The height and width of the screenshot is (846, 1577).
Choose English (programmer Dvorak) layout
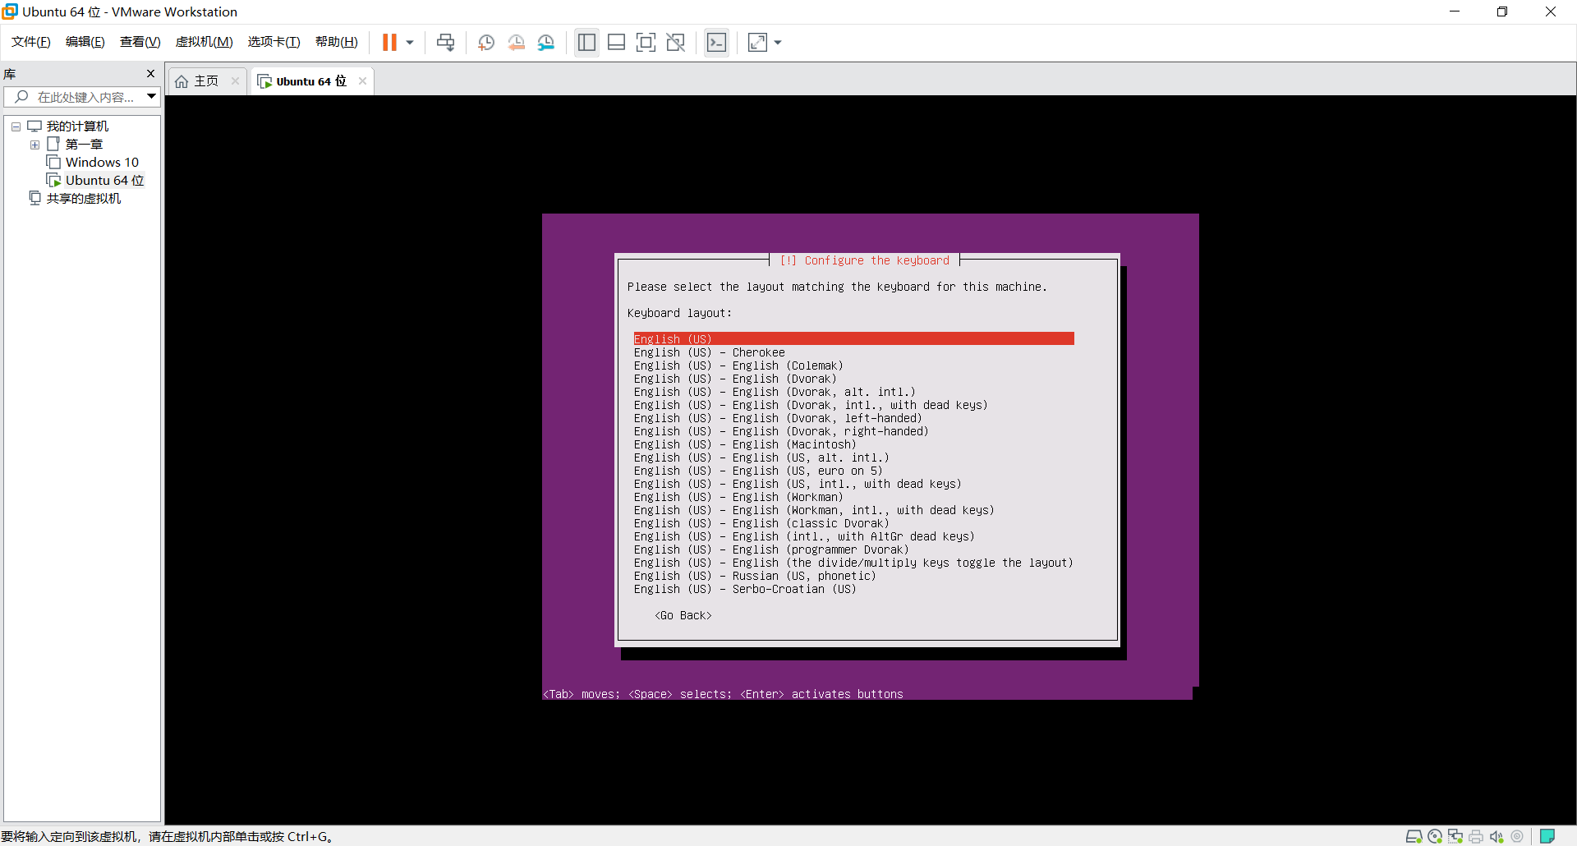pyautogui.click(x=771, y=549)
